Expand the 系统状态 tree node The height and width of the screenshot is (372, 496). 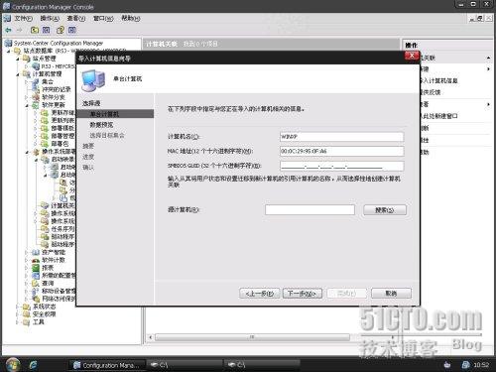click(18, 307)
